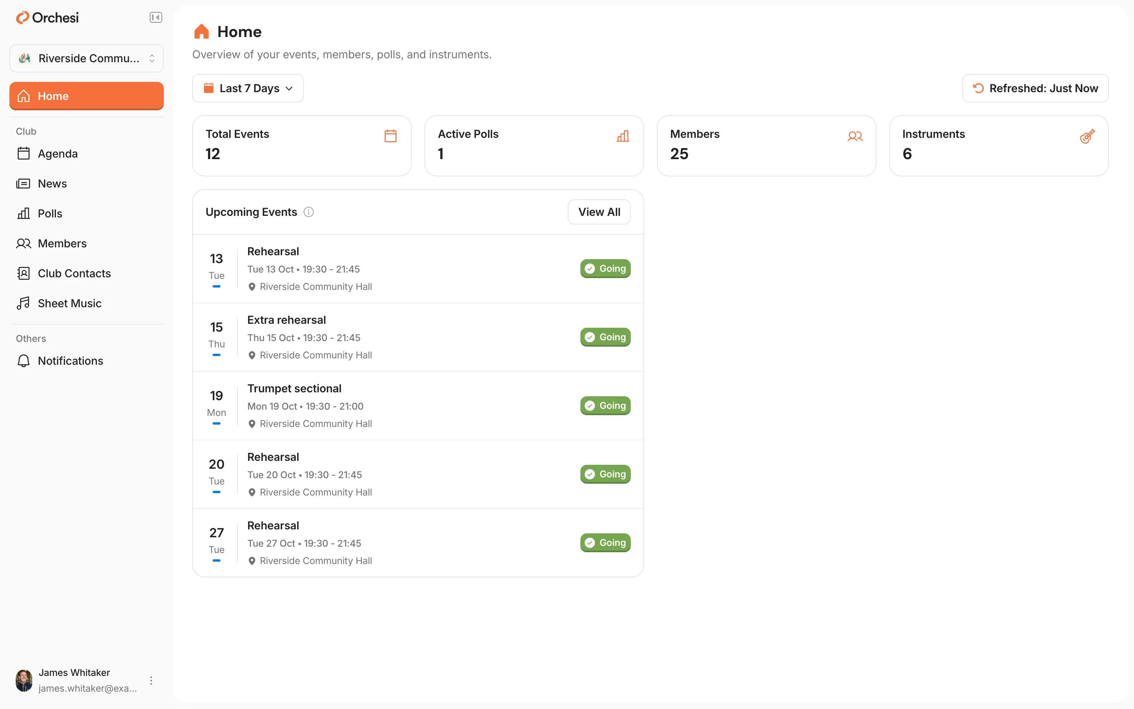Open the Total Events card showing 12
The width and height of the screenshot is (1134, 709).
pyautogui.click(x=302, y=146)
